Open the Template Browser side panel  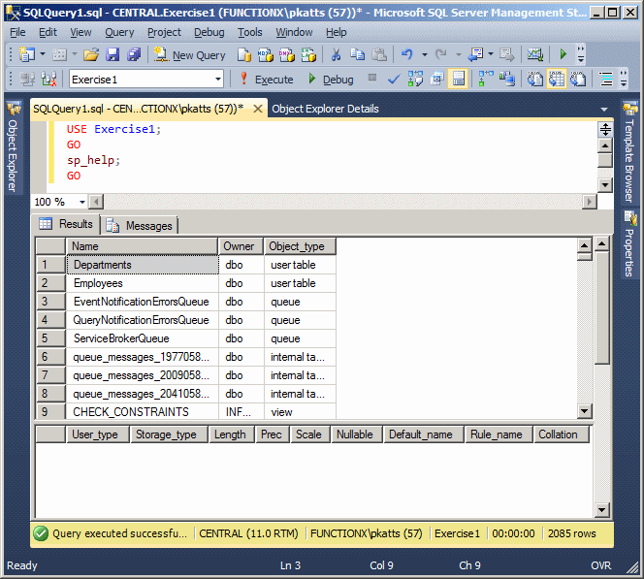(629, 153)
